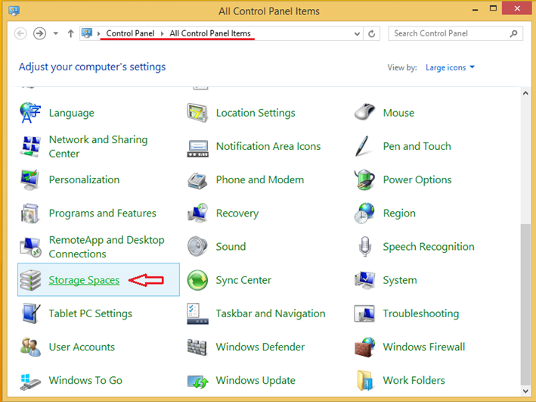Click the Sound speaker icon
Image resolution: width=536 pixels, height=402 pixels.
click(197, 247)
